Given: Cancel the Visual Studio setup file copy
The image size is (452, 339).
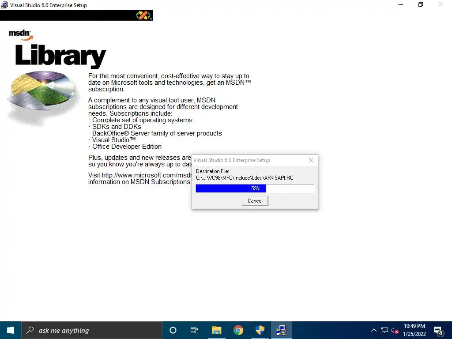Looking at the screenshot, I should click(x=255, y=201).
